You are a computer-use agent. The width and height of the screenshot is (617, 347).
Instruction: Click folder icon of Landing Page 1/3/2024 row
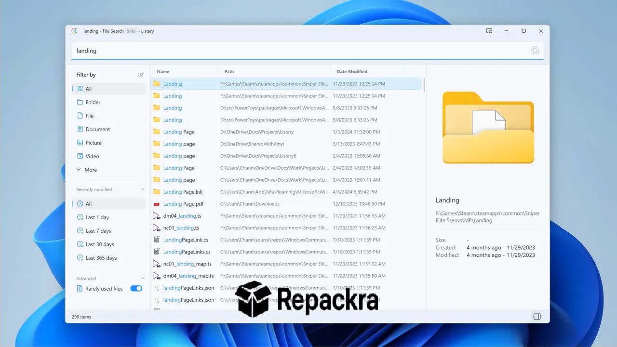click(156, 132)
